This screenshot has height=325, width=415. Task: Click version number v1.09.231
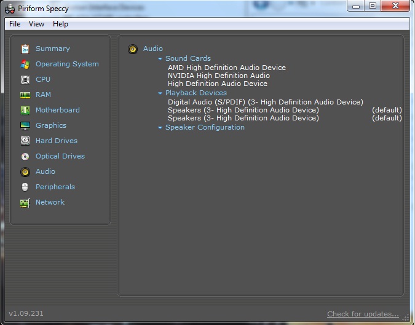tap(26, 313)
